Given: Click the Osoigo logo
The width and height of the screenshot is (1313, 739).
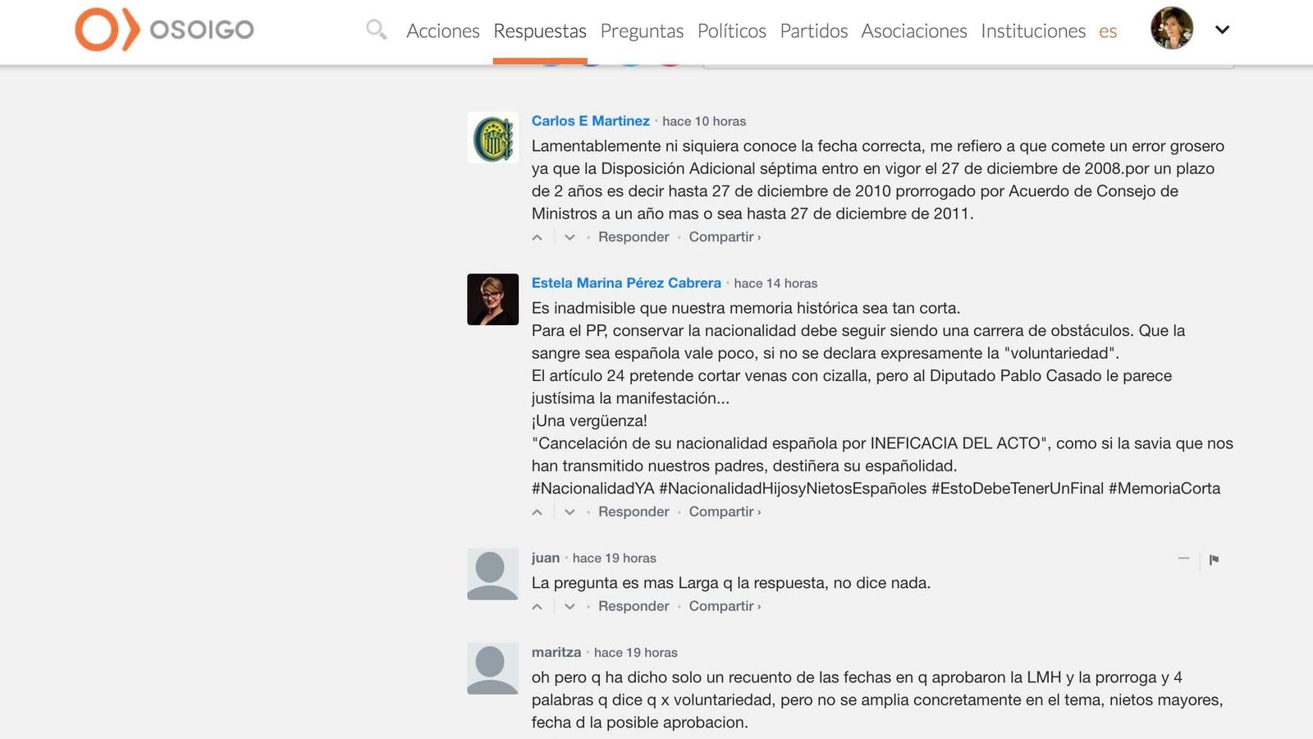Looking at the screenshot, I should [x=164, y=30].
